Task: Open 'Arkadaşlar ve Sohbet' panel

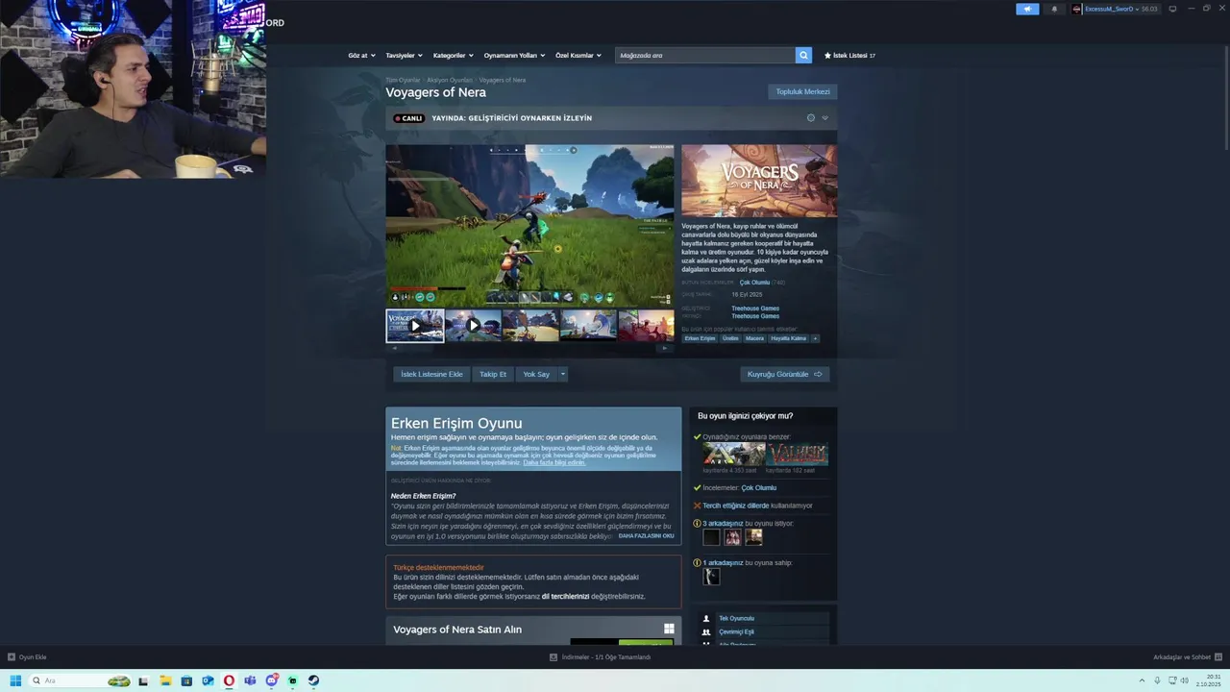Action: tap(1187, 657)
